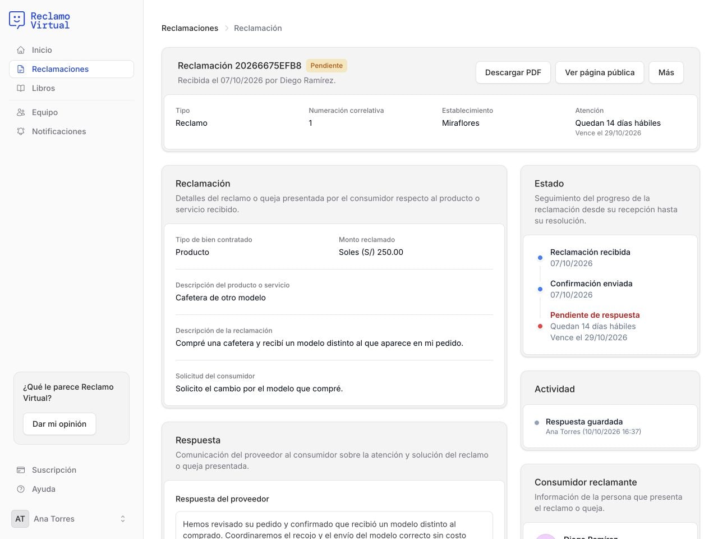The height and width of the screenshot is (539, 718).
Task: Click the Notificaciones bell icon
Action: pyautogui.click(x=21, y=131)
